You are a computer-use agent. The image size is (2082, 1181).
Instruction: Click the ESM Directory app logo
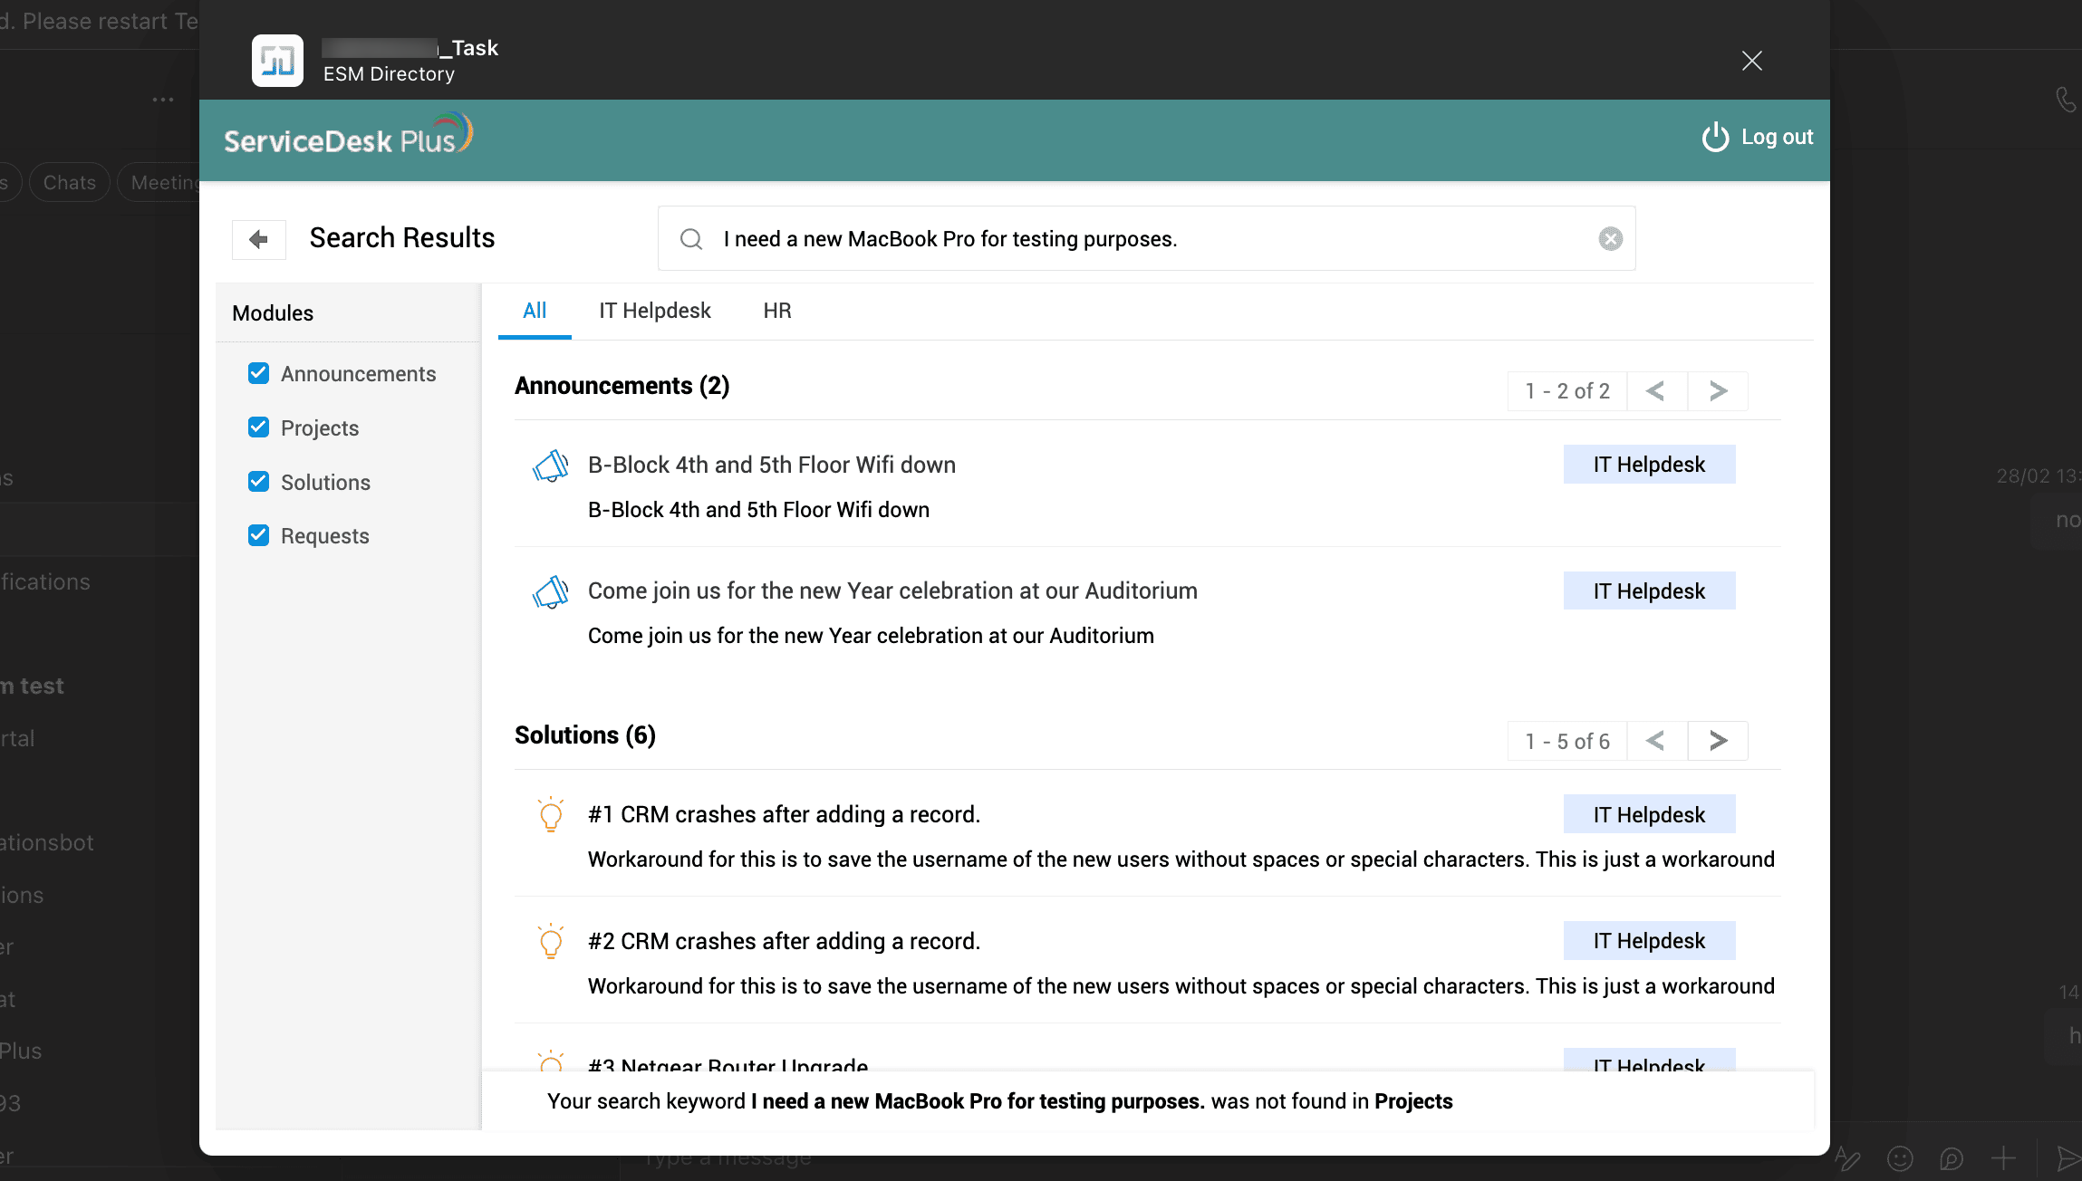click(277, 61)
